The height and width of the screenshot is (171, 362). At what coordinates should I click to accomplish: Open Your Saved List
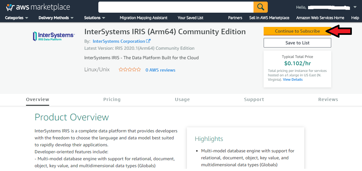pos(190,18)
